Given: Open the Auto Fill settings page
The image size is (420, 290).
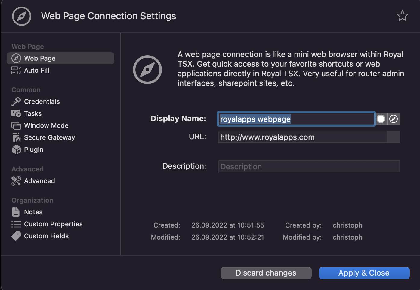Looking at the screenshot, I should click(36, 70).
